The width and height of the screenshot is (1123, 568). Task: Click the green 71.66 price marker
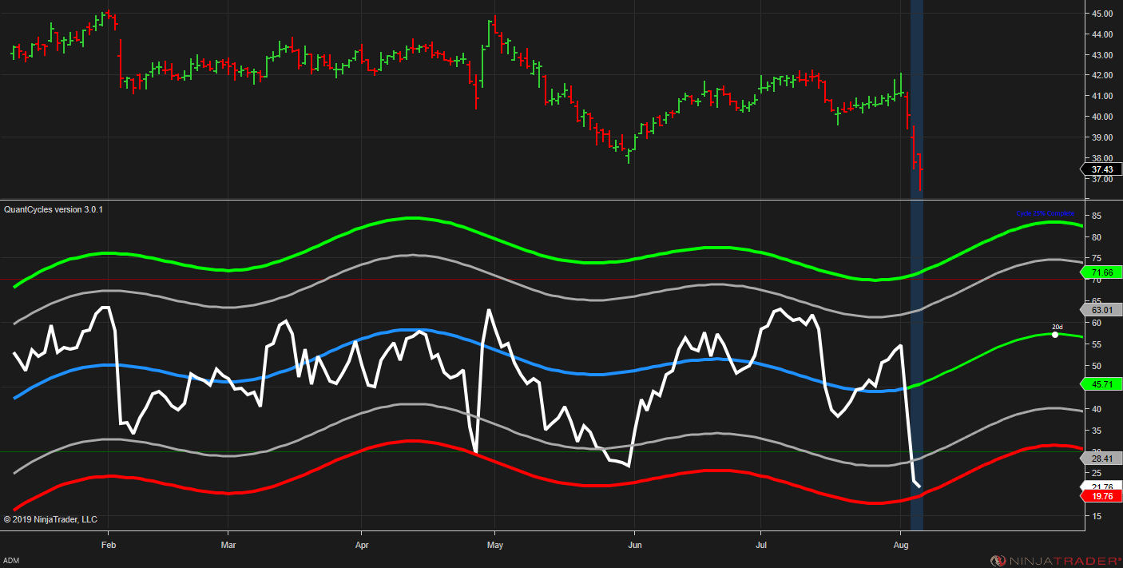tap(1102, 273)
